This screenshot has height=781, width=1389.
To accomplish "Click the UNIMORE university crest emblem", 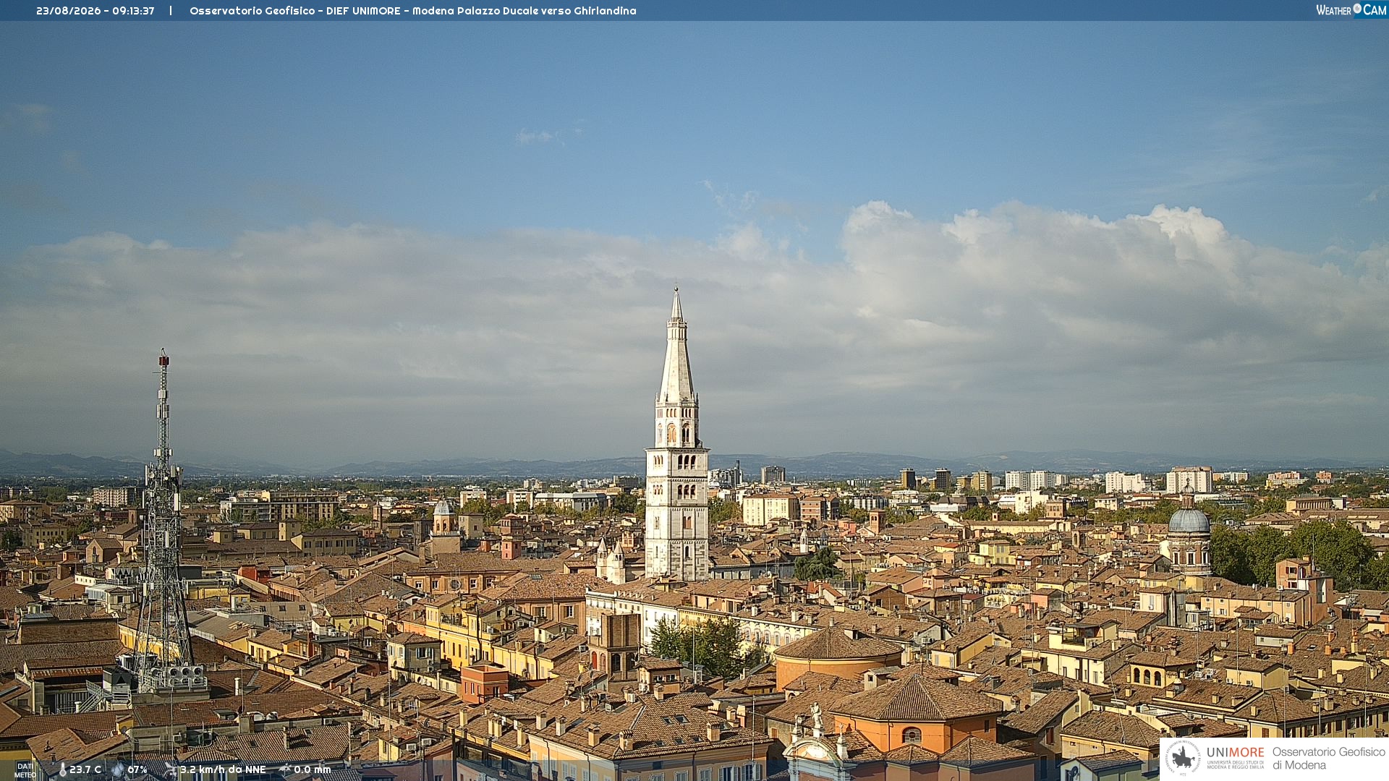I will coord(1183,759).
